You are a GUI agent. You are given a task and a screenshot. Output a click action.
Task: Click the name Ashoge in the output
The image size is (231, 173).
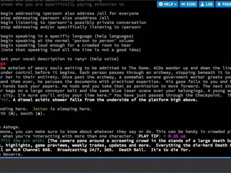point(10,127)
